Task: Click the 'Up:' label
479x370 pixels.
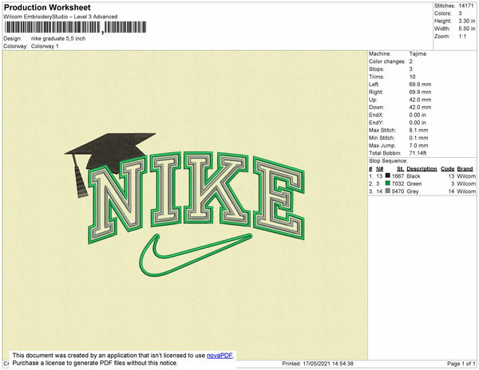Action: [x=373, y=100]
